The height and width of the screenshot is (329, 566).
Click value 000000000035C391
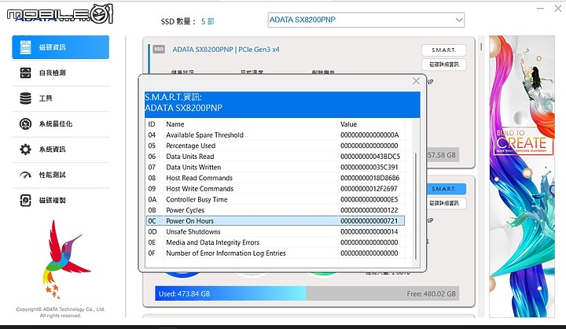pos(369,167)
